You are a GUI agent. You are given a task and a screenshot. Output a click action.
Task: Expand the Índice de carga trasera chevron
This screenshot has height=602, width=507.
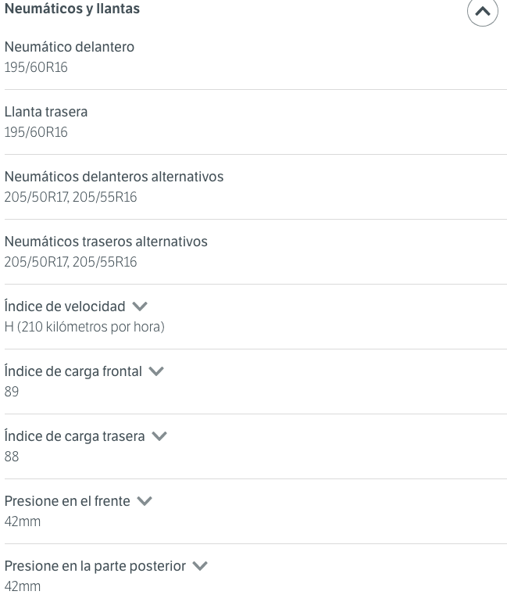pyautogui.click(x=159, y=436)
